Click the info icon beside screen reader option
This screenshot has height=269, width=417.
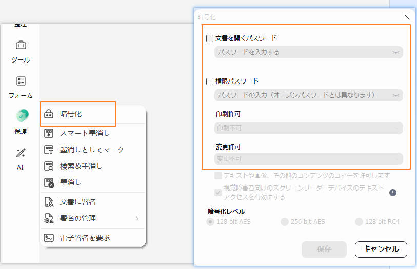[x=393, y=193]
